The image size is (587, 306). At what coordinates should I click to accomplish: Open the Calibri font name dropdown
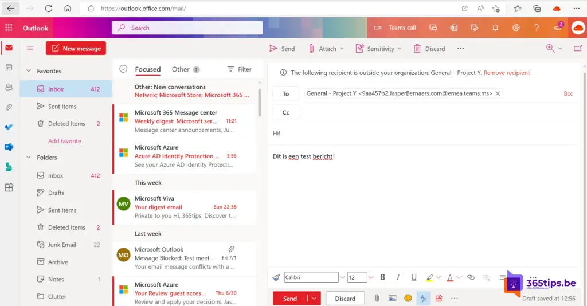[x=342, y=278]
